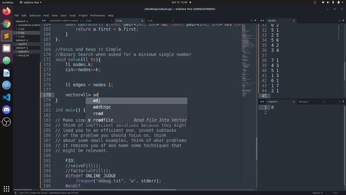This screenshot has height=195, width=346.
Task: Select inputf.in in sidebar Group 2
Action: (23, 44)
